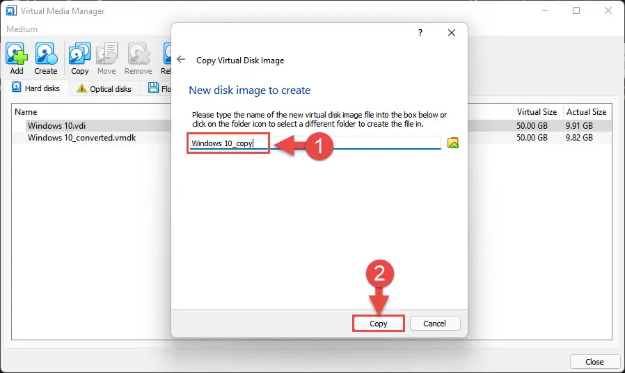
Task: Sort by the Virtual Size column header
Action: 537,112
